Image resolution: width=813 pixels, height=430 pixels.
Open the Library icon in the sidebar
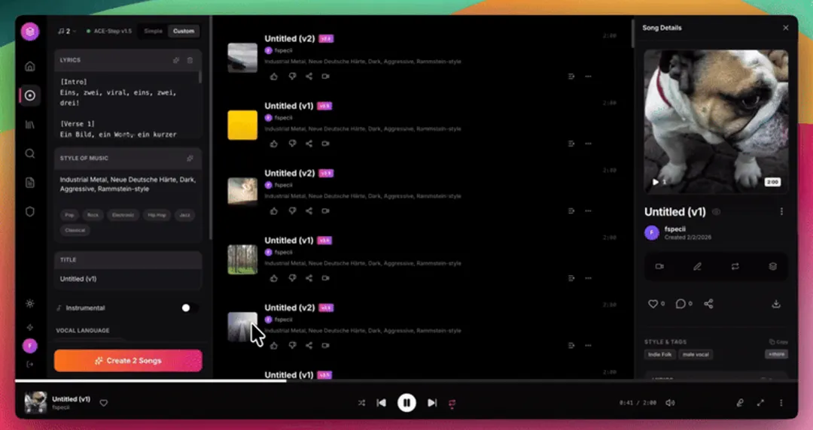point(30,125)
